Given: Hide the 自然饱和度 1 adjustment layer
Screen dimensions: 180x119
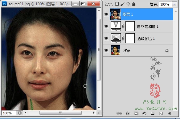Looking at the screenshot, I should [106, 26].
